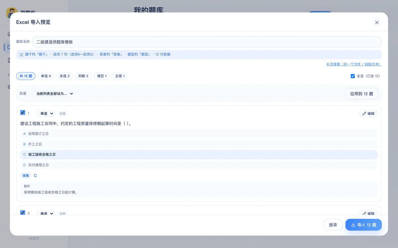Click the home icon in left sidebar
The width and height of the screenshot is (398, 248).
click(x=9, y=34)
